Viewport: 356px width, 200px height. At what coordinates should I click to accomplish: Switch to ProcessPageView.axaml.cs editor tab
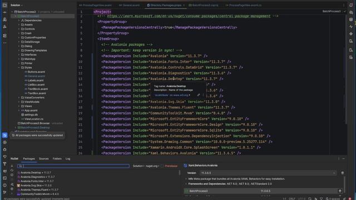pos(244,5)
